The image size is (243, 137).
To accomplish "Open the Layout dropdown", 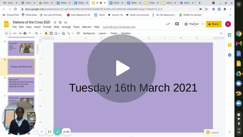I will click(x=103, y=33).
